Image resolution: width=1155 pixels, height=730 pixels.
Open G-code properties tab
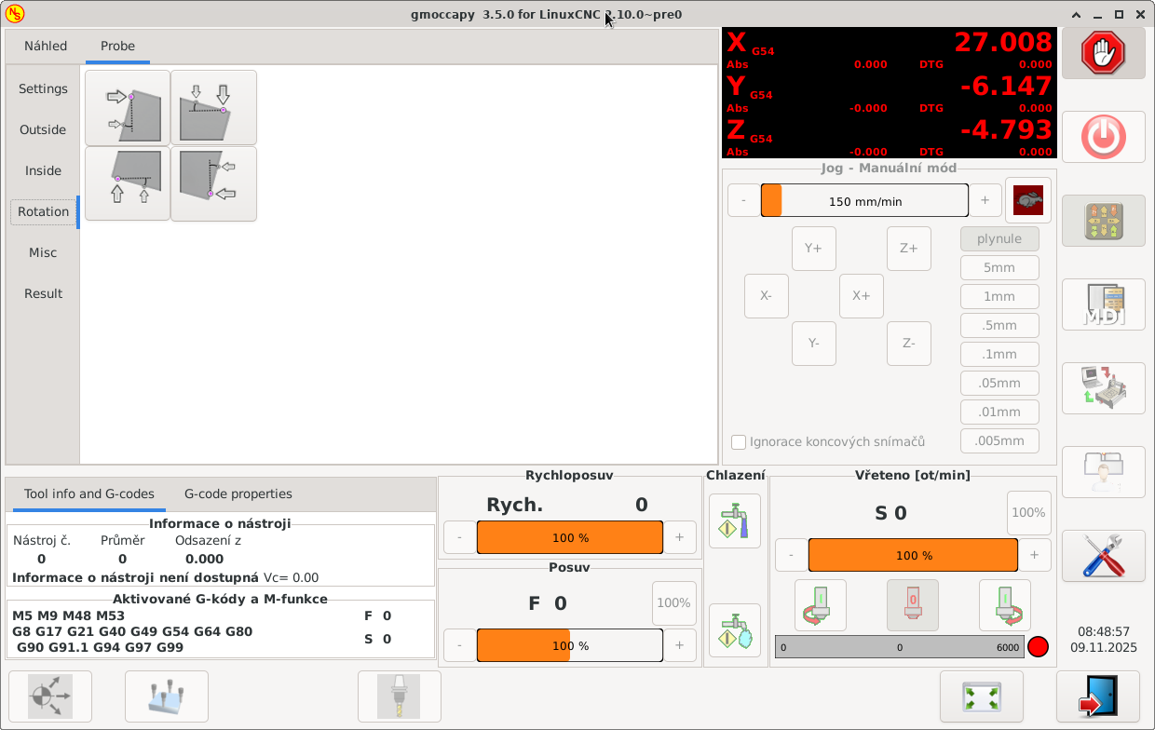[x=238, y=494]
